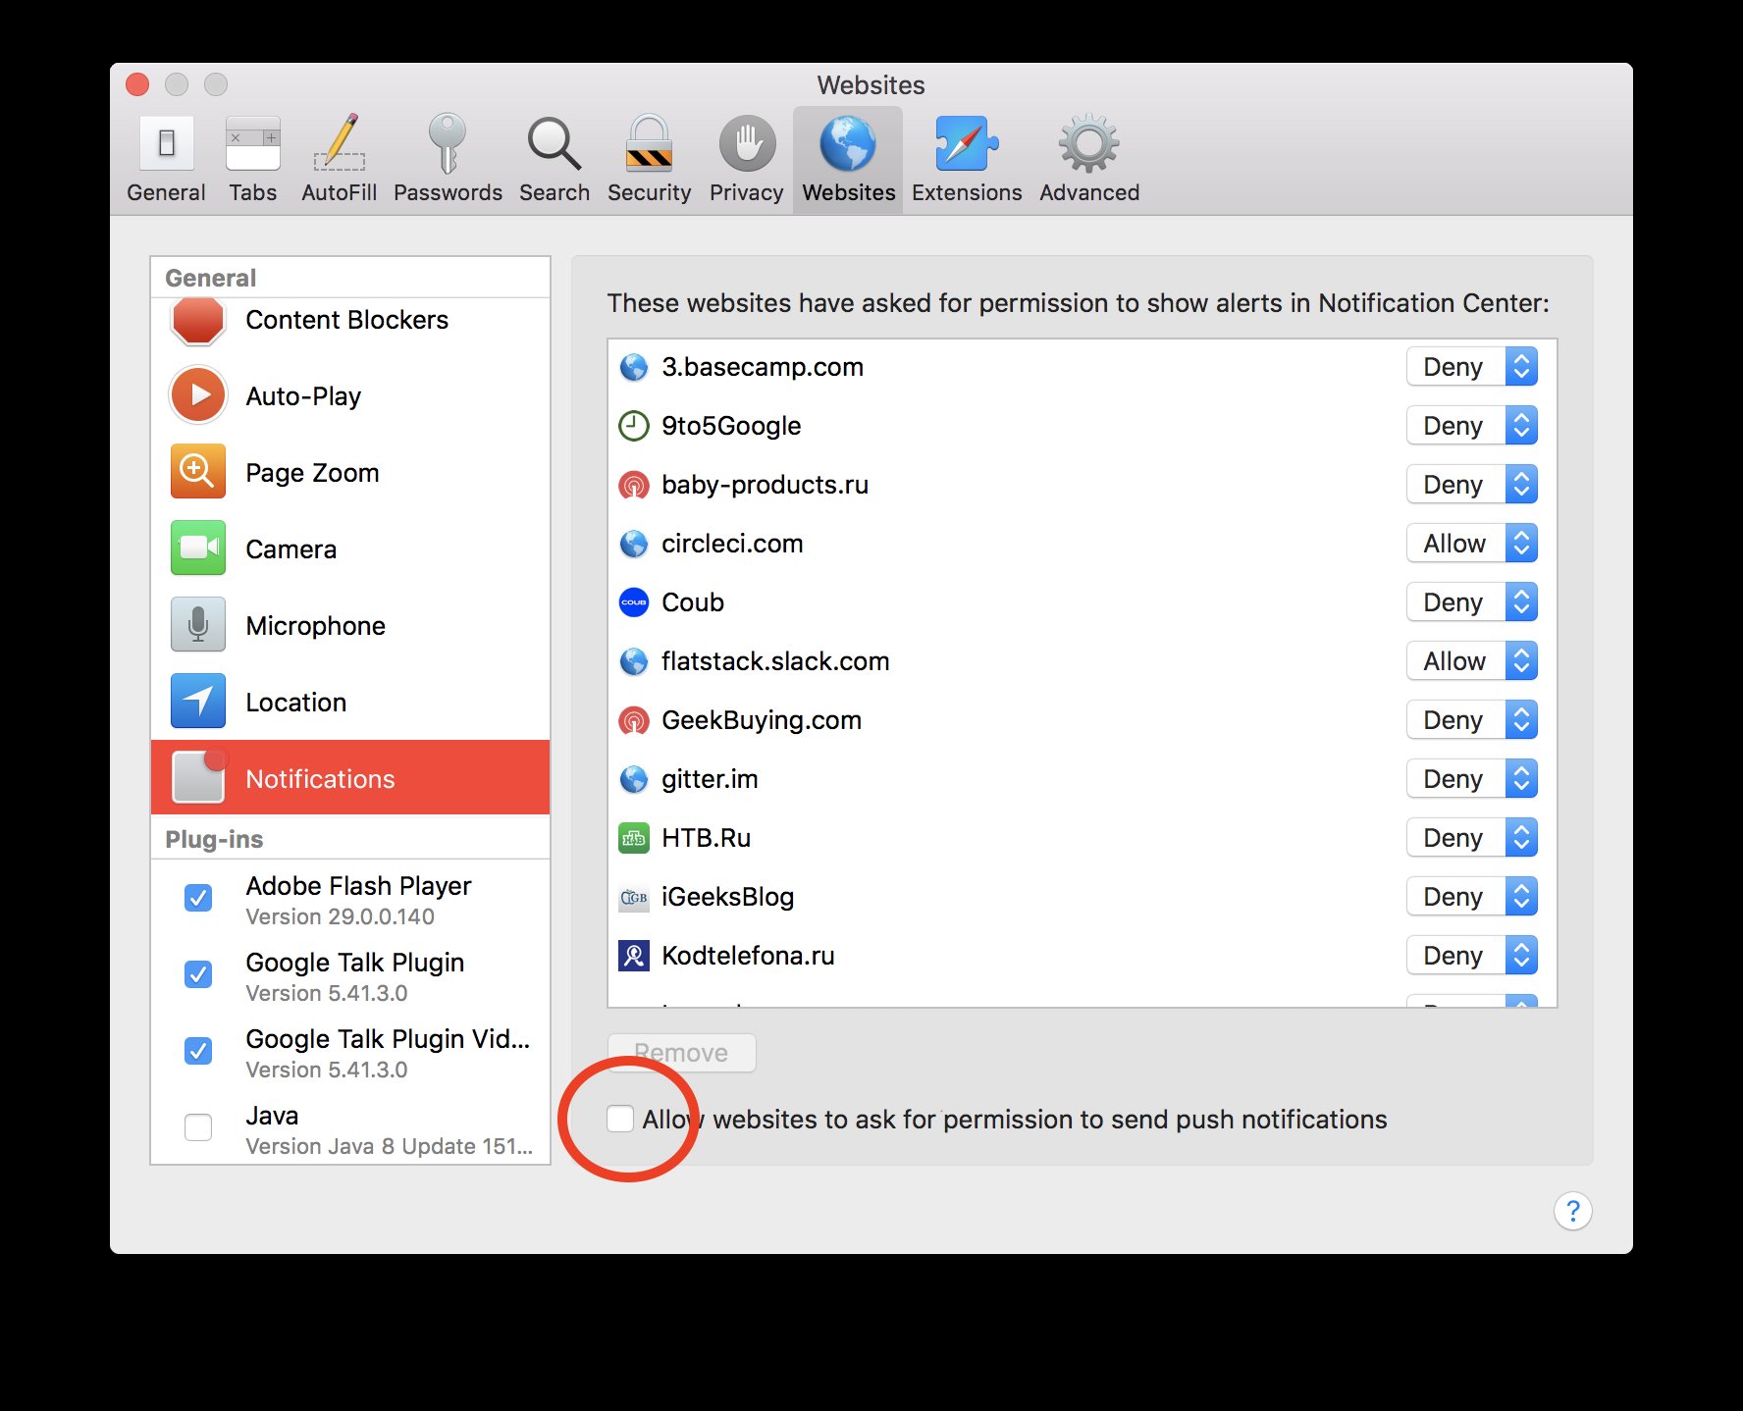Click the Remove button
Screen dimensions: 1743x1411
click(682, 1053)
